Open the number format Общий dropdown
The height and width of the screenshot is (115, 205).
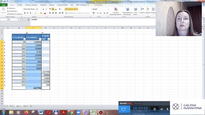[x=108, y=9]
